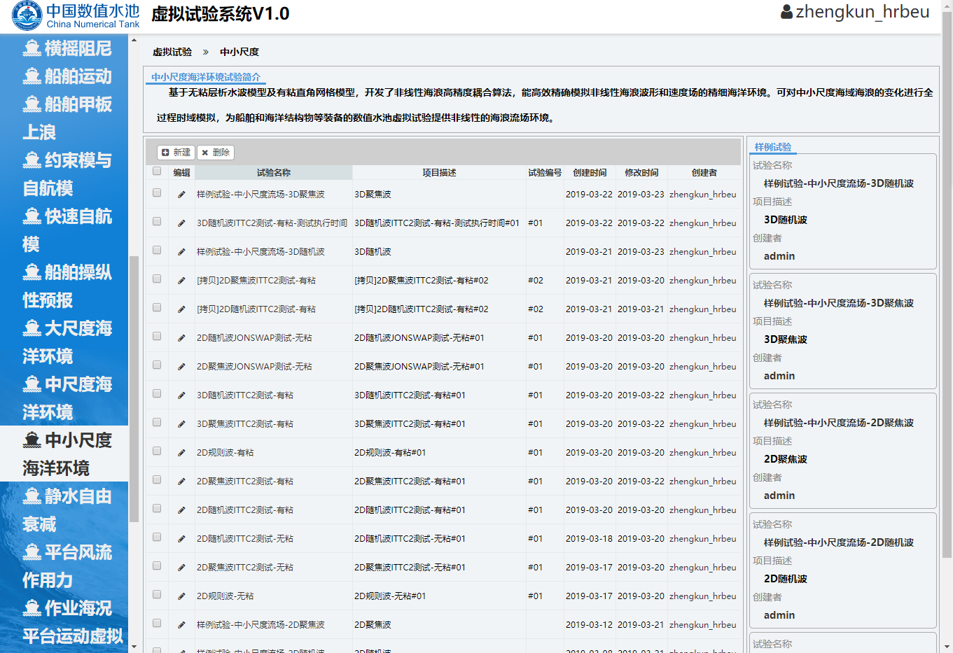Check the box for 3D聚焦波ITTC2测试-有粘 row
Viewport: 953px width, 653px height.
(157, 423)
